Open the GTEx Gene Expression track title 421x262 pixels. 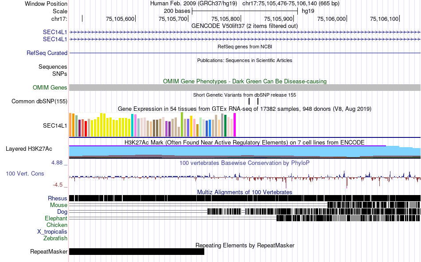(244, 109)
